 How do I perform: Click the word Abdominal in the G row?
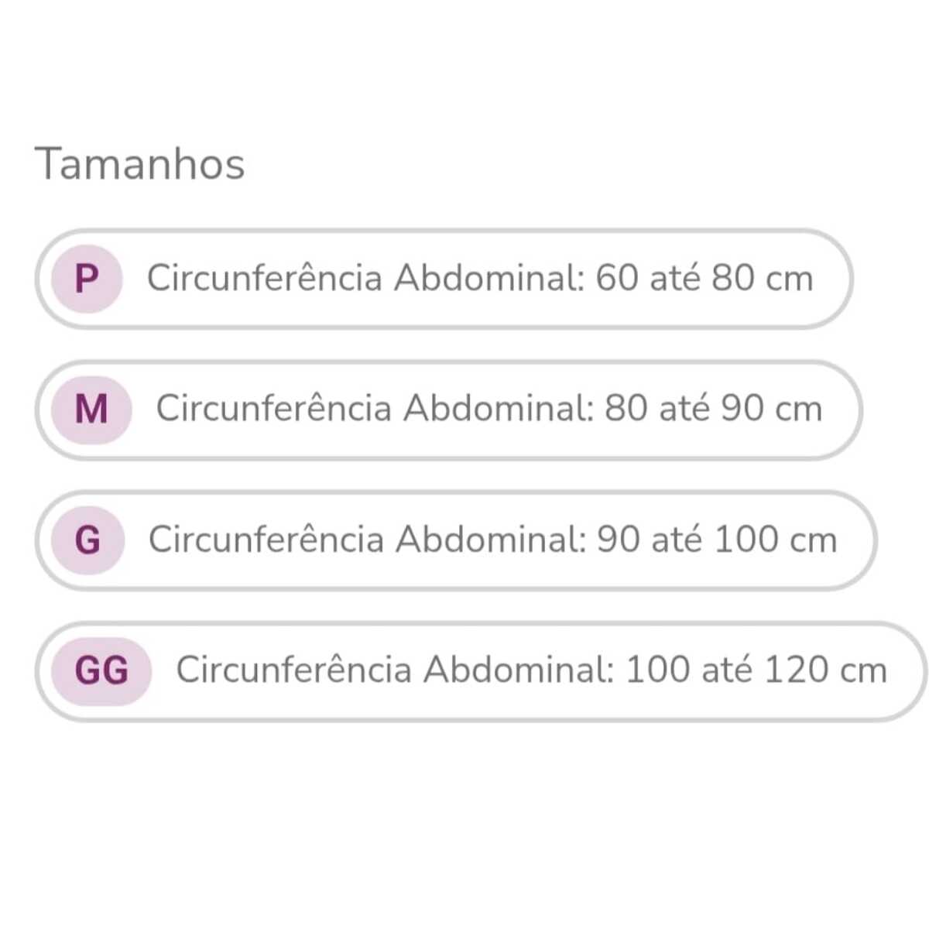pyautogui.click(x=490, y=540)
